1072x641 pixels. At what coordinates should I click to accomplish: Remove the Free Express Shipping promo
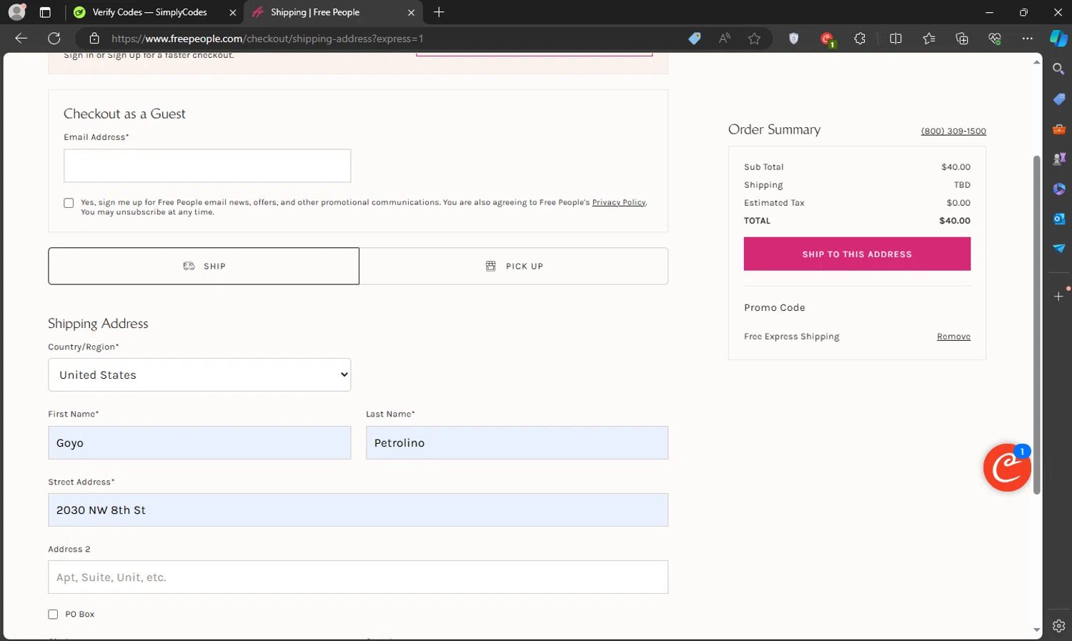(953, 337)
